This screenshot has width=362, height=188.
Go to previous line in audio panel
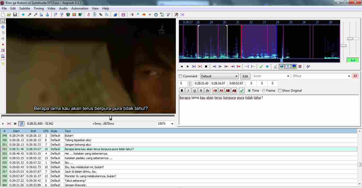click(x=182, y=66)
